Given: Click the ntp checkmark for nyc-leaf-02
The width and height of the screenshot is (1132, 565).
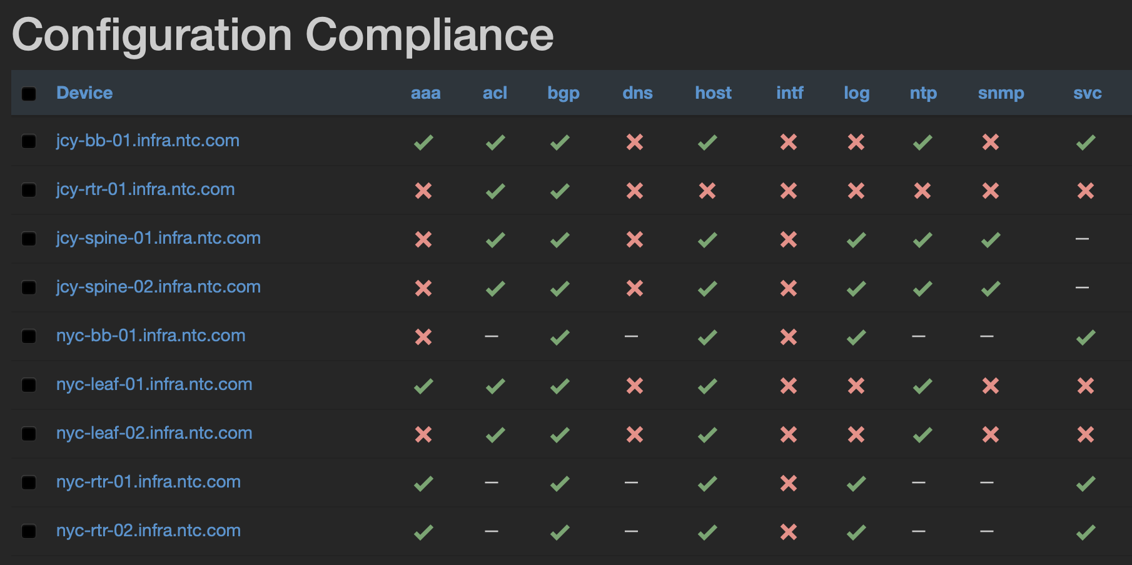Looking at the screenshot, I should pyautogui.click(x=922, y=434).
